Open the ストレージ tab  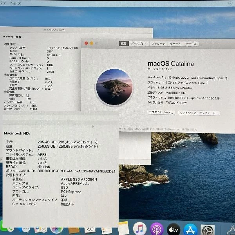pyautogui.click(x=158, y=43)
